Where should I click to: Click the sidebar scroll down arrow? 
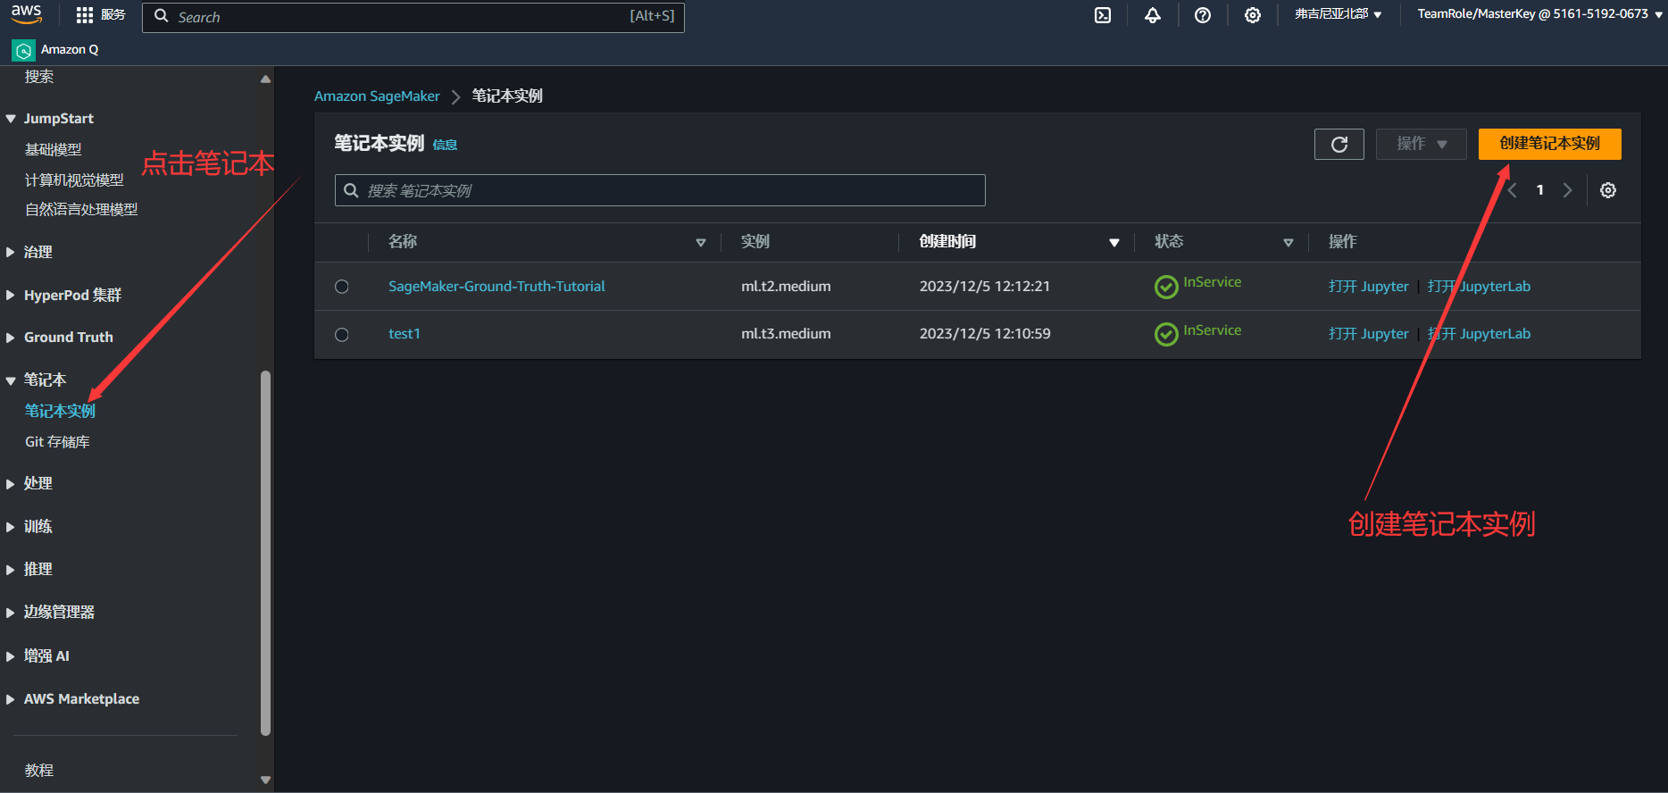265,780
